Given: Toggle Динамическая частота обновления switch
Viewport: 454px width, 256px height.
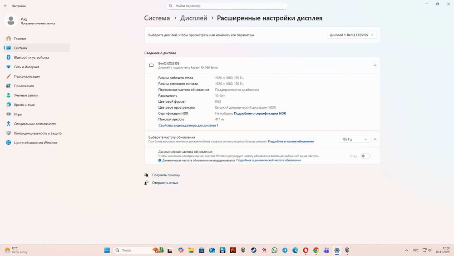Looking at the screenshot, I should 365,156.
